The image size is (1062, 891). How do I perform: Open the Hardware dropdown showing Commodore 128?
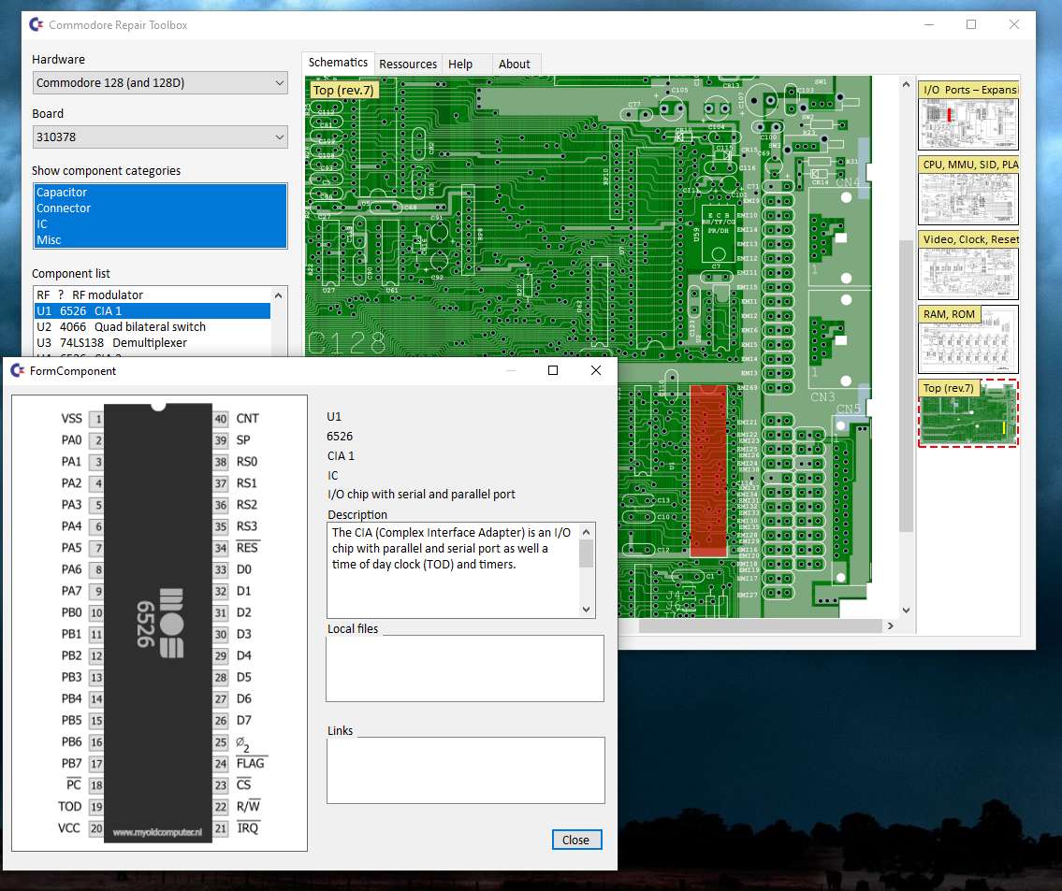(160, 82)
